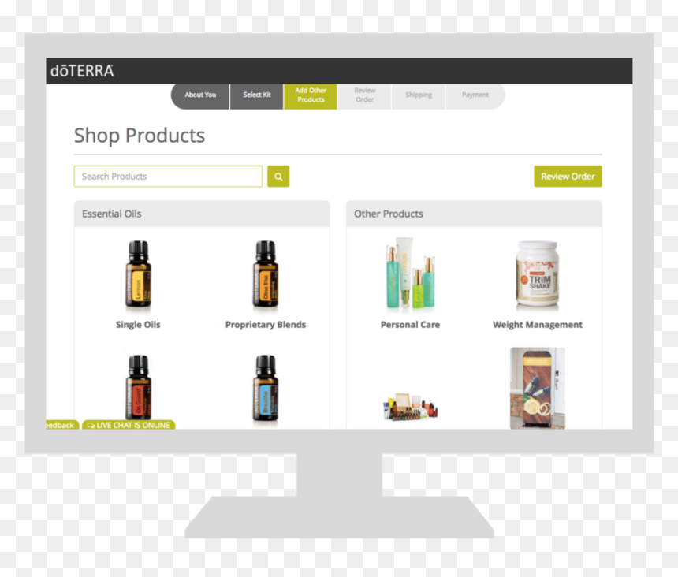Click the magnifier search button
This screenshot has width=678, height=577.
[x=278, y=177]
